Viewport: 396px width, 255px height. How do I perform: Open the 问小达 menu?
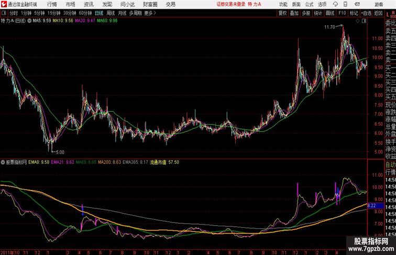[127, 4]
